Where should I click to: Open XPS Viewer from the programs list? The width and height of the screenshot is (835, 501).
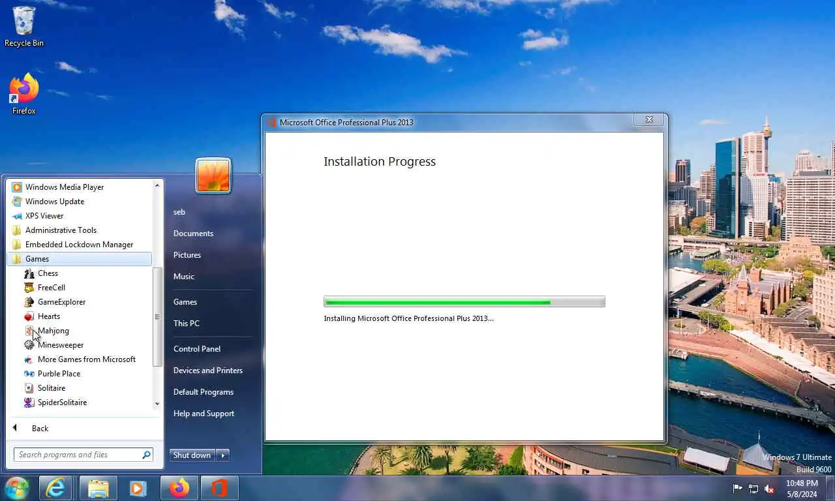click(44, 216)
